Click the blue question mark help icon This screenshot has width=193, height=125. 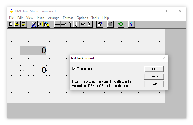131,24
